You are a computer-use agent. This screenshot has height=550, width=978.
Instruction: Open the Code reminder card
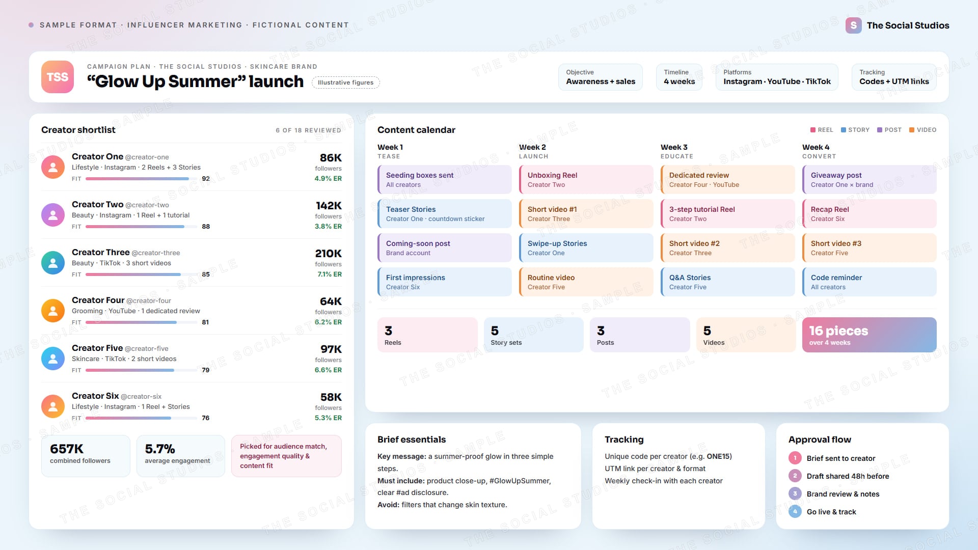click(x=870, y=282)
